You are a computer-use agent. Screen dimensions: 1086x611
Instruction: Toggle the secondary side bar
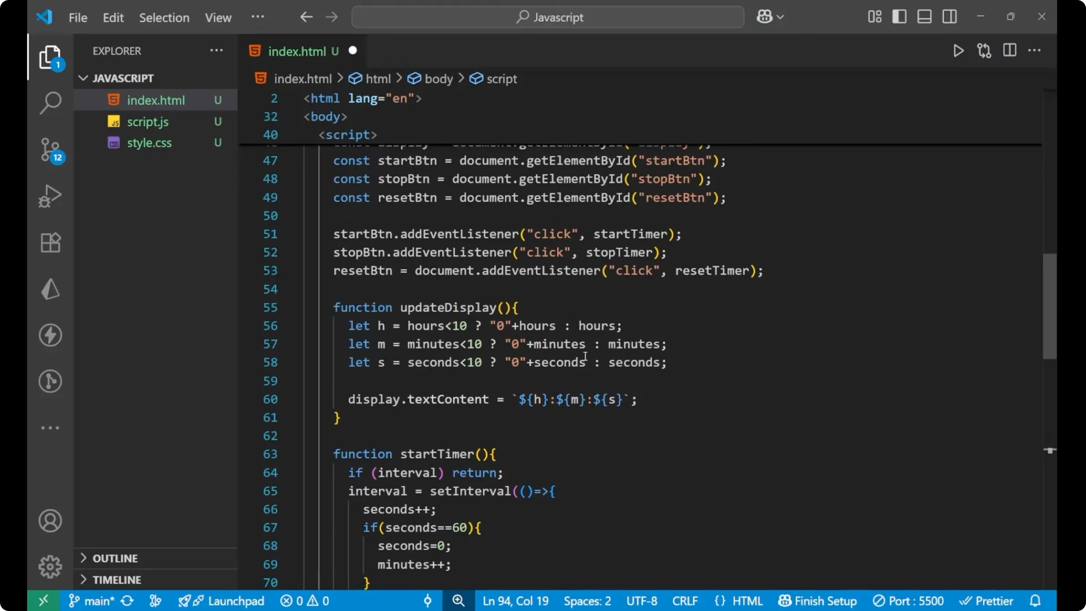[x=950, y=16]
